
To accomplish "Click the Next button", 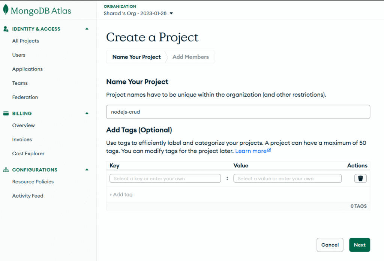I will click(359, 244).
